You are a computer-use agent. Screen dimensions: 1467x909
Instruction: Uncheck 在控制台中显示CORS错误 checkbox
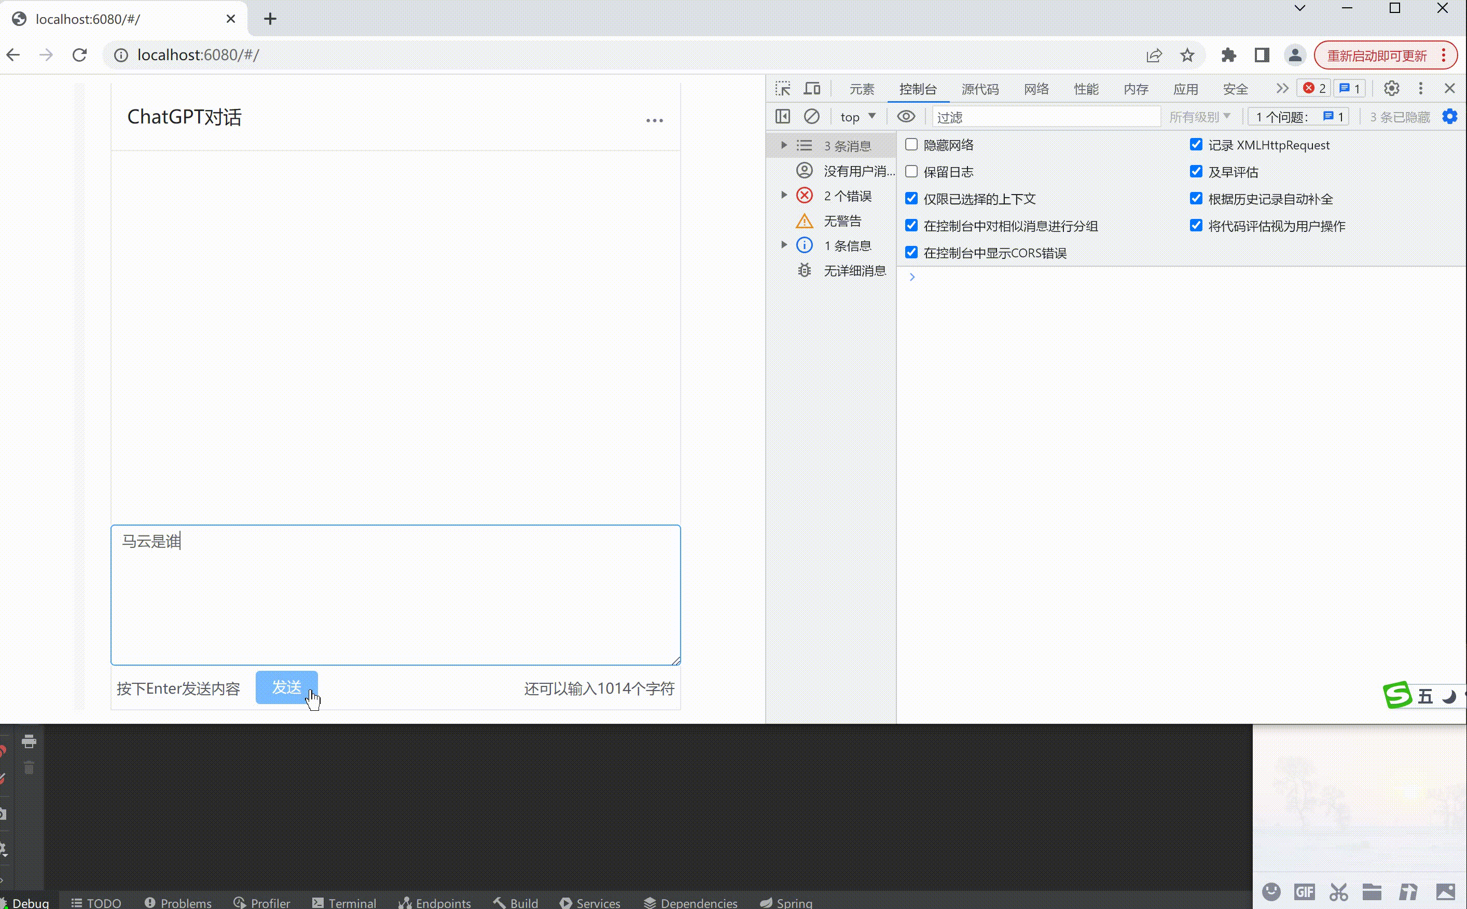(911, 253)
